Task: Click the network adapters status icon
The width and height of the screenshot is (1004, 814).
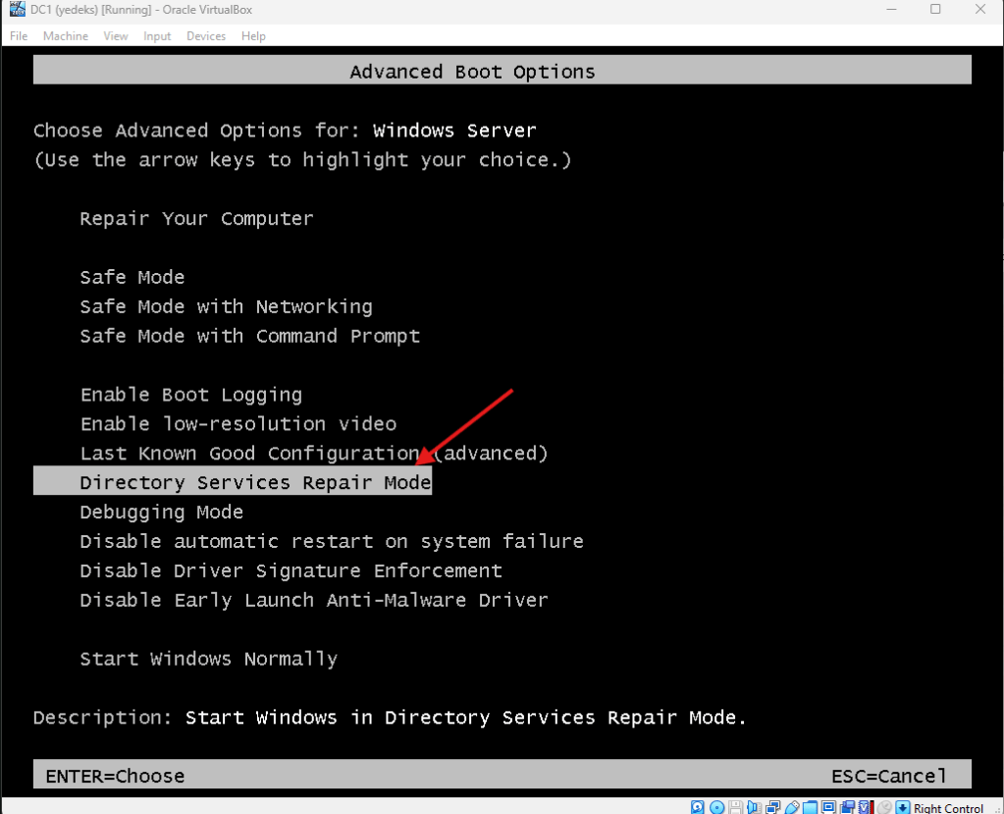Action: point(772,807)
